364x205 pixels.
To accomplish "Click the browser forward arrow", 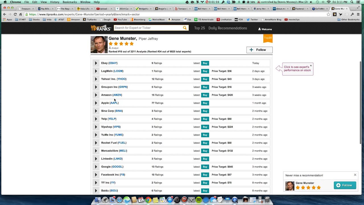I will click(10, 14).
